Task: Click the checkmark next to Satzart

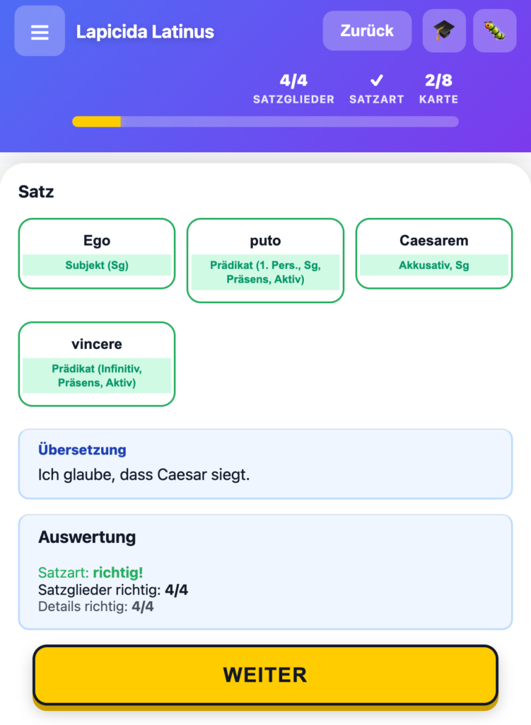Action: pos(377,80)
